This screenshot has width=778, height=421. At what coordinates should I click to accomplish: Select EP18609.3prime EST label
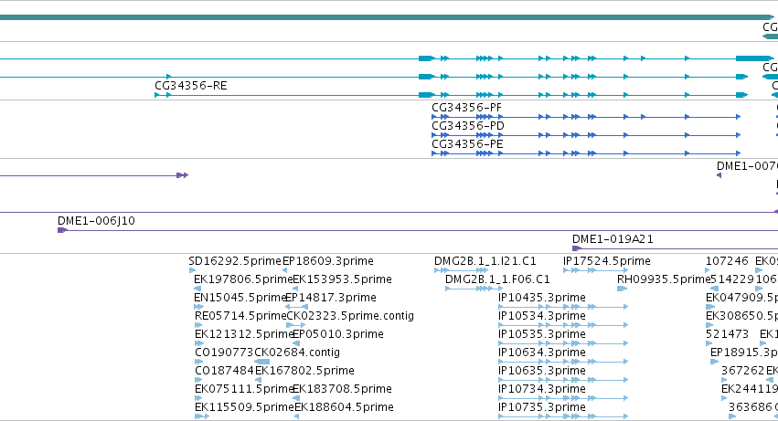click(x=328, y=261)
